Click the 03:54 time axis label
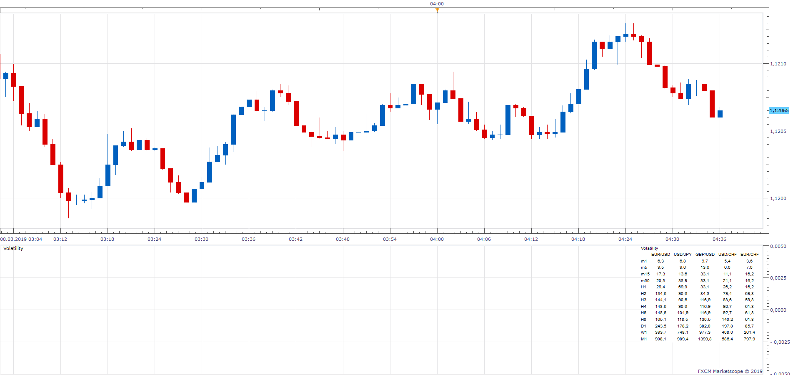 (390, 239)
